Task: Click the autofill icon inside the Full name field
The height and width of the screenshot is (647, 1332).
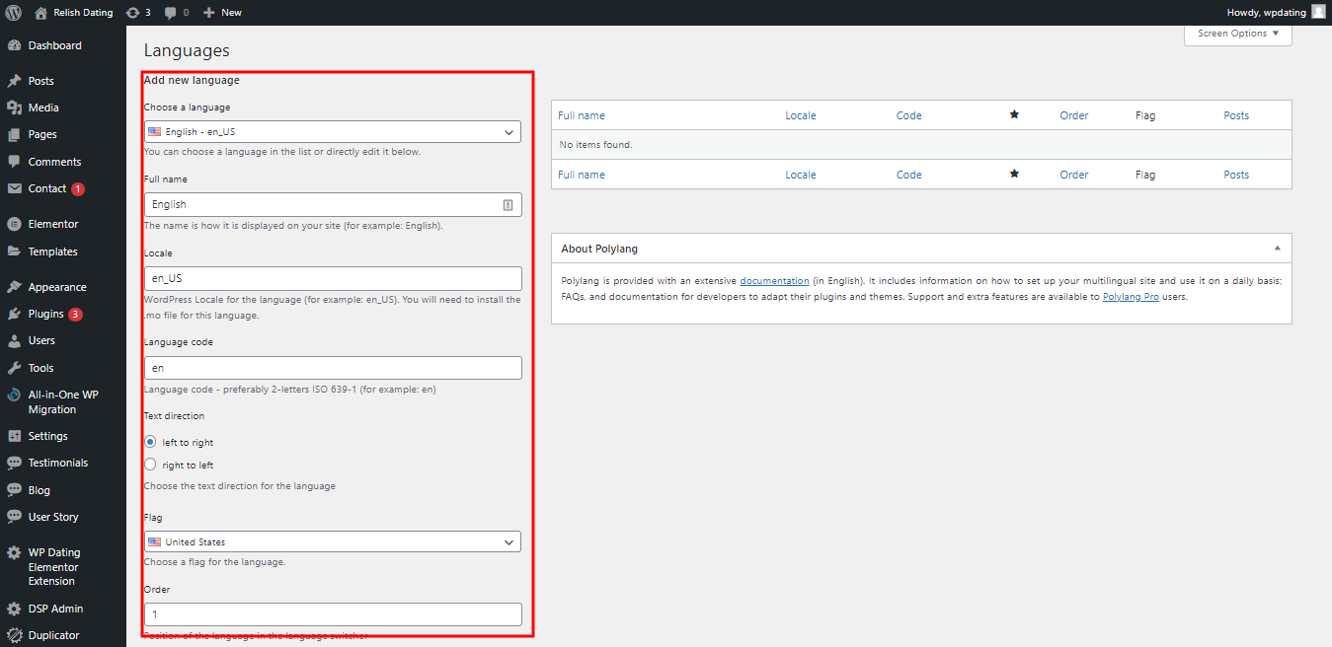Action: (508, 204)
